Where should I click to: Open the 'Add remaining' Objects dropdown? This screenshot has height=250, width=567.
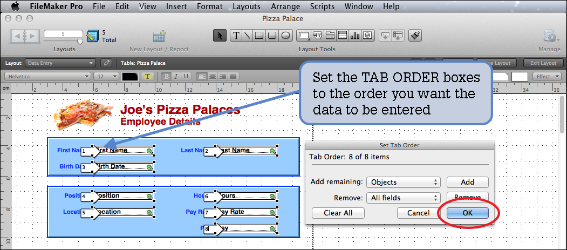403,183
